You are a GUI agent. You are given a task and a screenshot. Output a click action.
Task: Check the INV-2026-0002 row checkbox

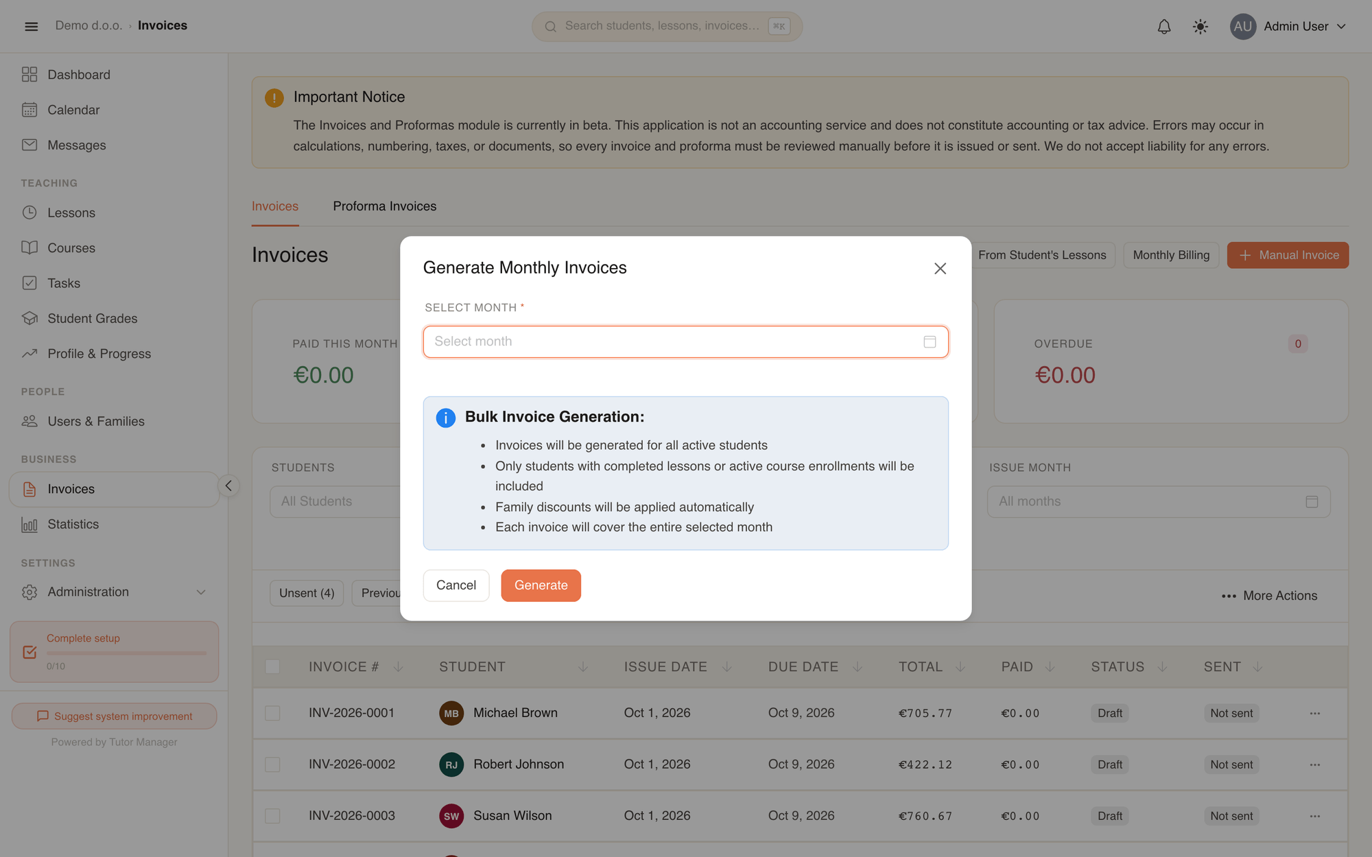pos(272,764)
